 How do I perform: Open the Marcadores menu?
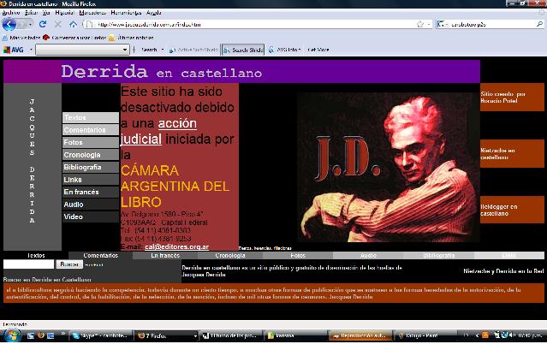pos(92,13)
